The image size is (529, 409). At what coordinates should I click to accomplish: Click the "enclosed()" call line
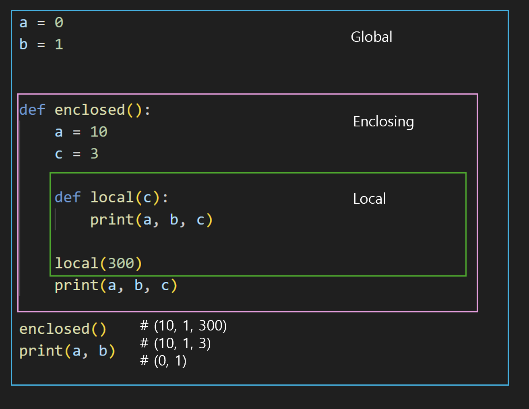(x=63, y=329)
